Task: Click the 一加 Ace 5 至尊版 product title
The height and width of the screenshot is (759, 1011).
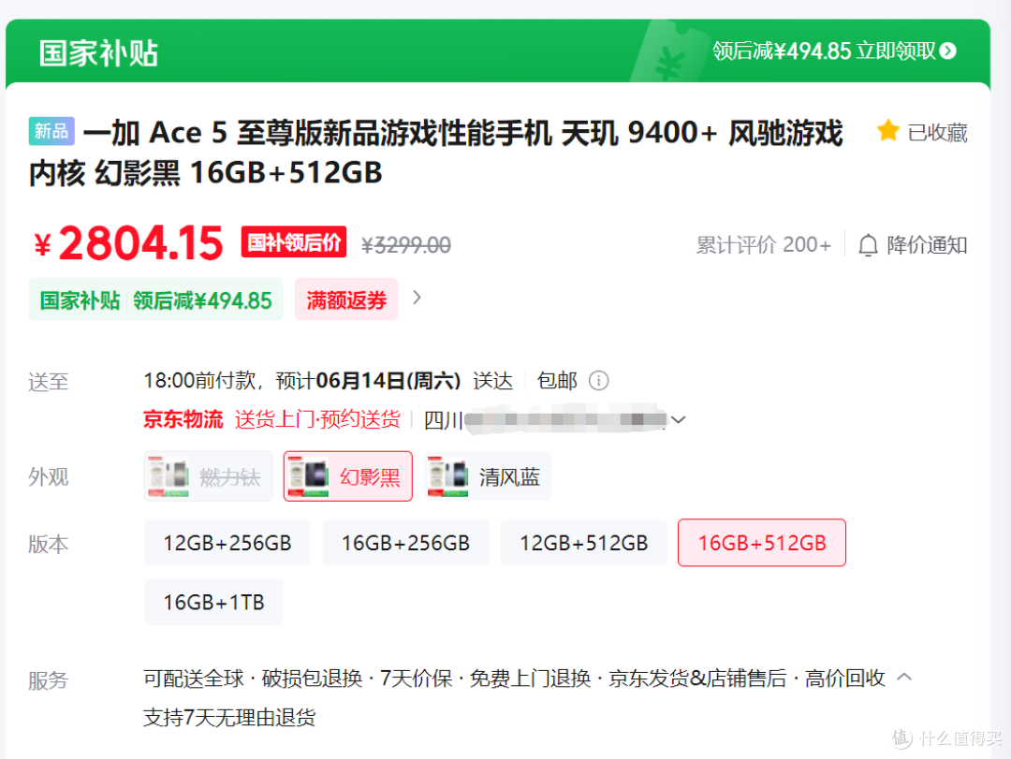Action: point(436,153)
